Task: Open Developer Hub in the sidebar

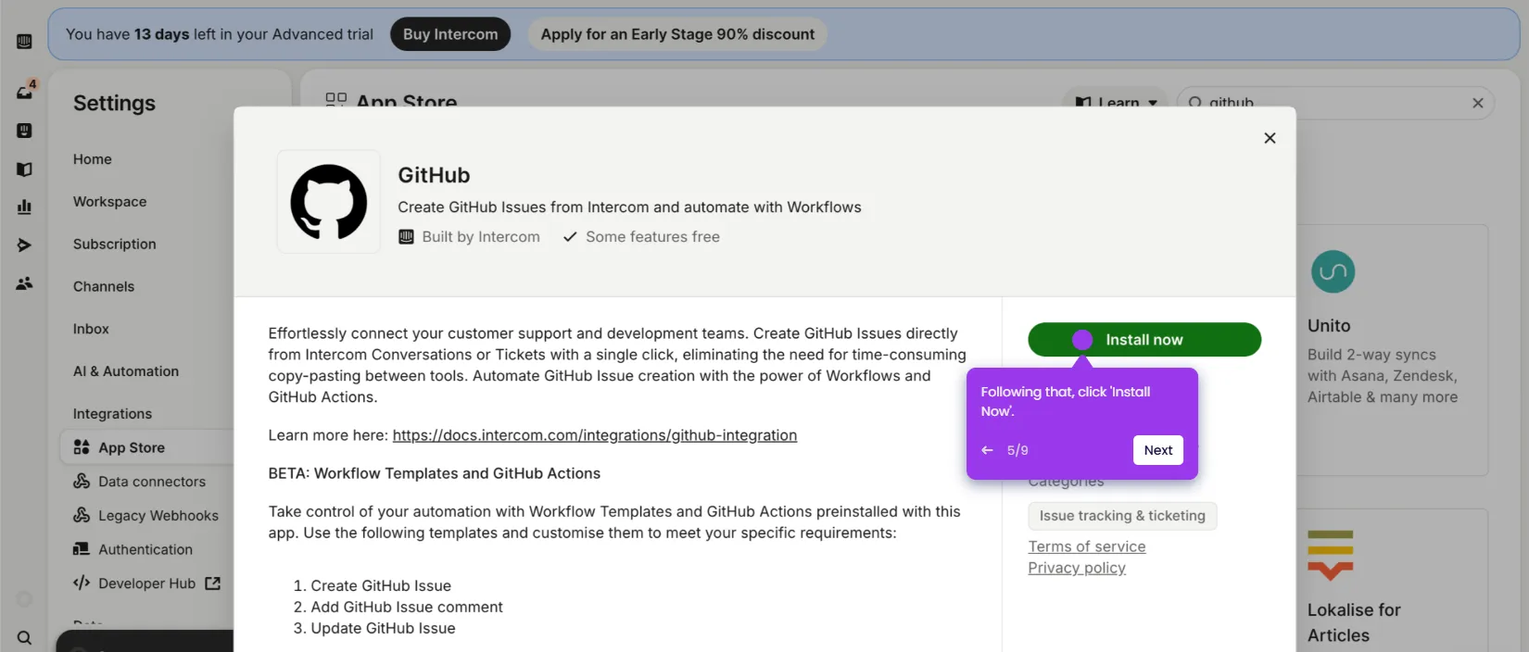Action: pos(146,583)
